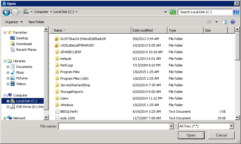Click the Cancel button
This screenshot has height=144, width=241.
[221, 135]
